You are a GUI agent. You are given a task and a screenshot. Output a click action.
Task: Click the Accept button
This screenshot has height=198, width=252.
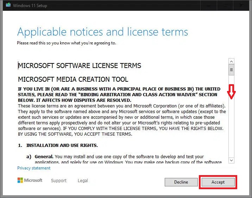click(x=218, y=182)
